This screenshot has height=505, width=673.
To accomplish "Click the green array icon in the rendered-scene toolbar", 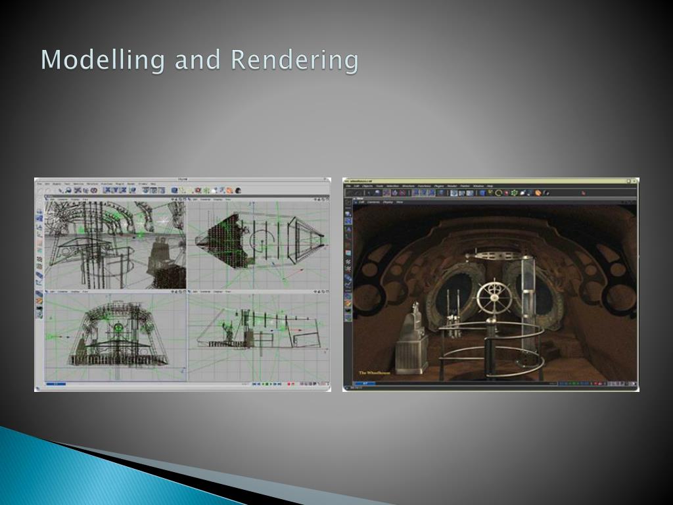I will tap(514, 193).
